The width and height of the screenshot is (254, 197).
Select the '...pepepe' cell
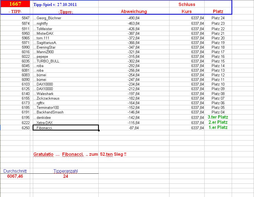tap(66, 57)
